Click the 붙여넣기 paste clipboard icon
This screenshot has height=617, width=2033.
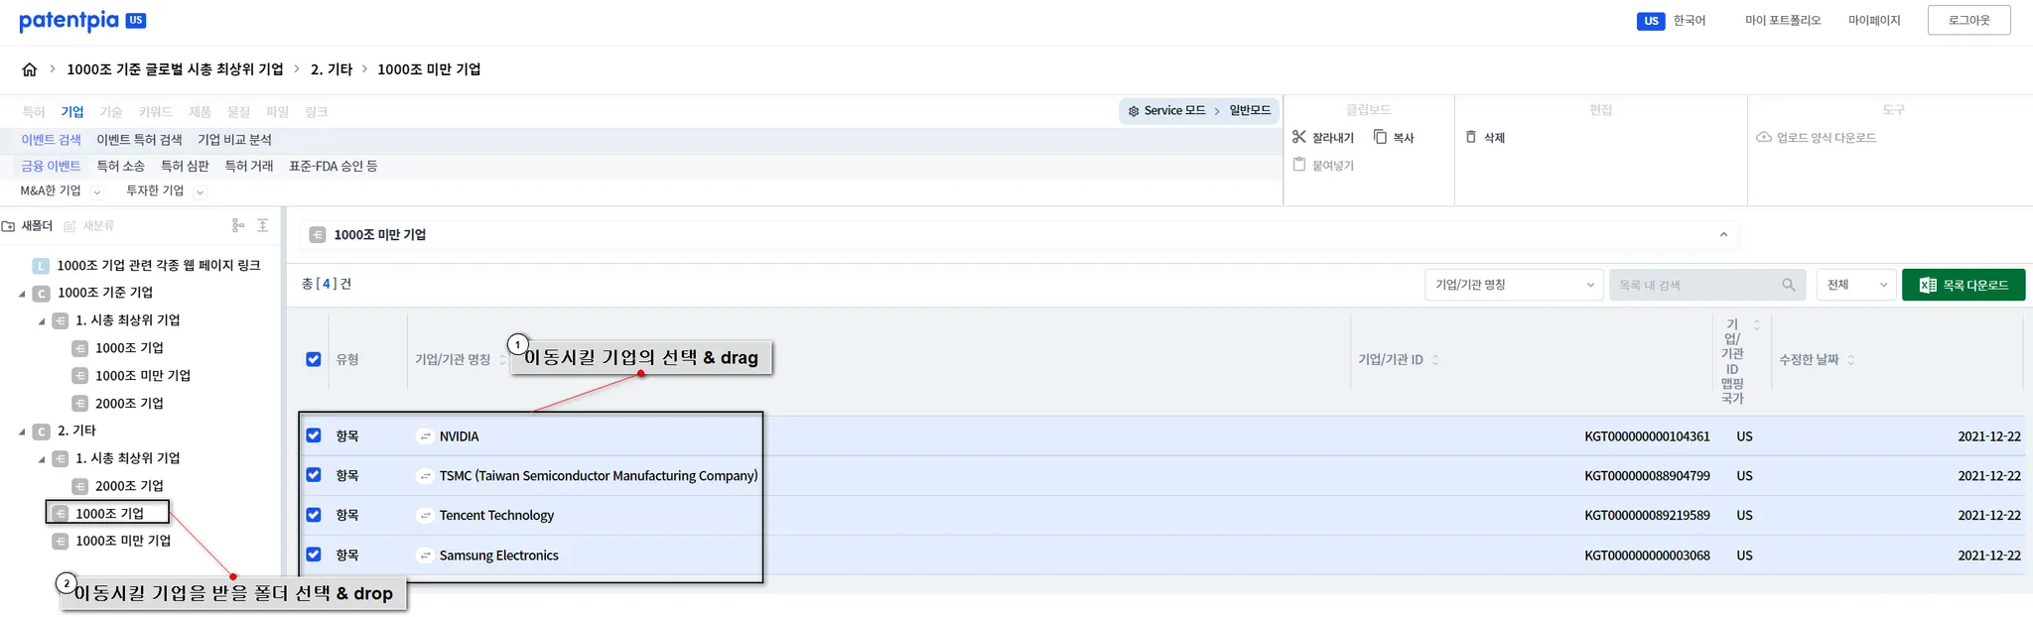point(1299,165)
